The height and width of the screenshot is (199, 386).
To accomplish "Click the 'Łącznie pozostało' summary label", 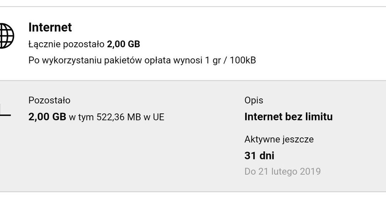I will pyautogui.click(x=67, y=45).
